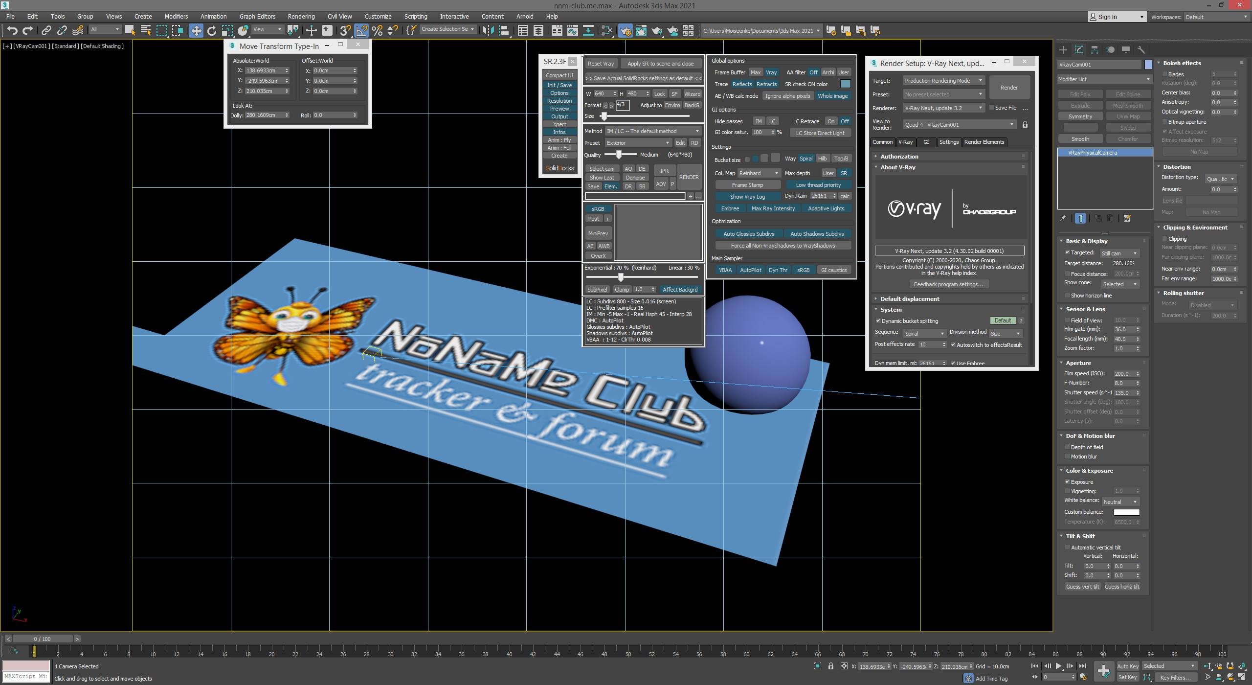This screenshot has width=1252, height=685.
Task: Click Play Animation button
Action: (x=1058, y=666)
